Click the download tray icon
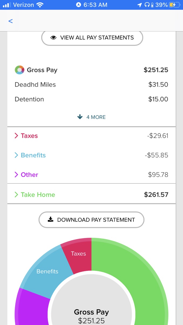This screenshot has height=325, width=183. pyautogui.click(x=50, y=220)
